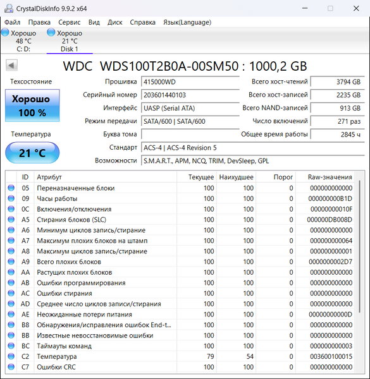Click status orb in row AD Среднее число циклов

click(x=11, y=304)
